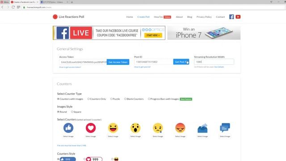Open the Opera Menu button
This screenshot has height=161, width=286.
[5, 2]
